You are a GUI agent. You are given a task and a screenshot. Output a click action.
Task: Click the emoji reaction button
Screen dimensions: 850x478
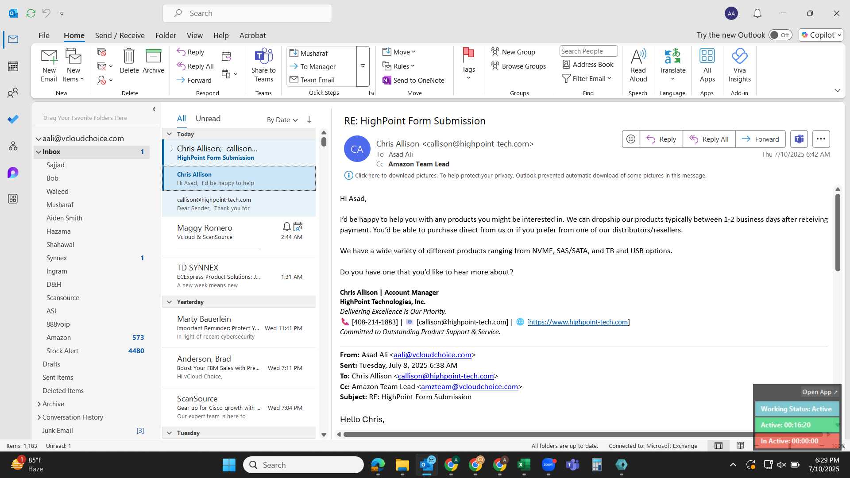(x=630, y=139)
